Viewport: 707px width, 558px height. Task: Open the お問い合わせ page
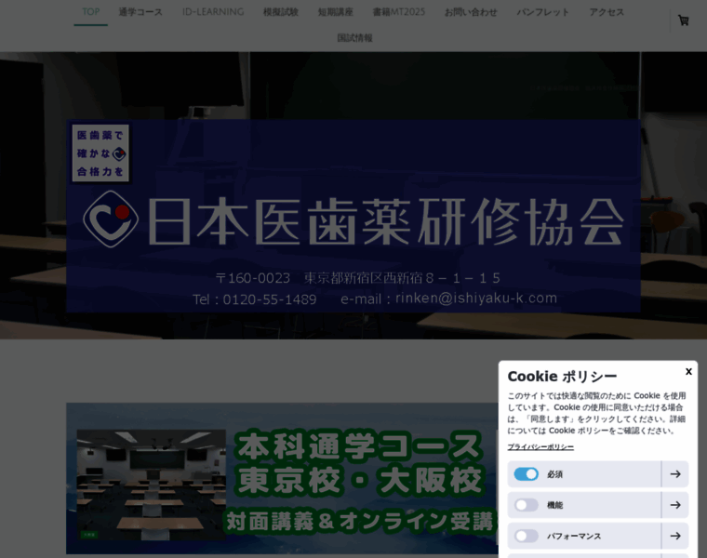click(x=471, y=12)
